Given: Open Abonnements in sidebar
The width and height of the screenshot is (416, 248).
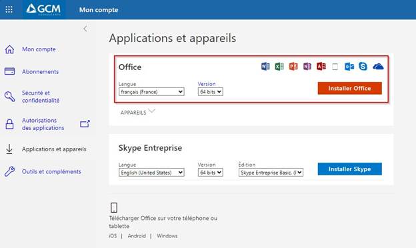Looking at the screenshot, I should (40, 71).
